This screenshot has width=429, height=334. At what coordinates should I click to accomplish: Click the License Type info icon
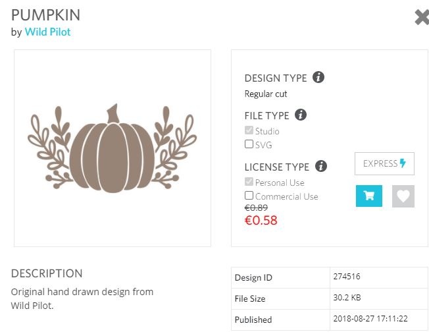point(321,166)
